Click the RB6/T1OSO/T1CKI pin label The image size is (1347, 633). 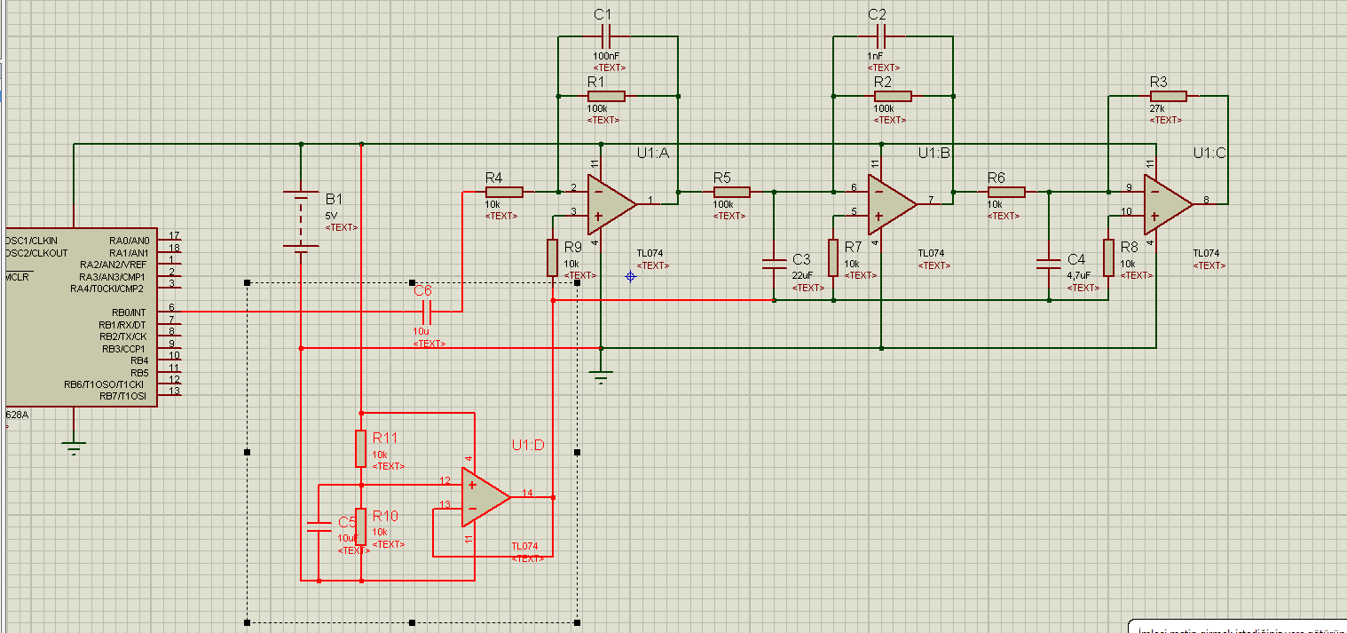[106, 384]
